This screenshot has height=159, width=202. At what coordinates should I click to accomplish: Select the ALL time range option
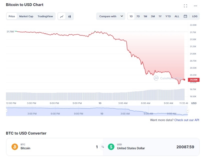[177, 16]
